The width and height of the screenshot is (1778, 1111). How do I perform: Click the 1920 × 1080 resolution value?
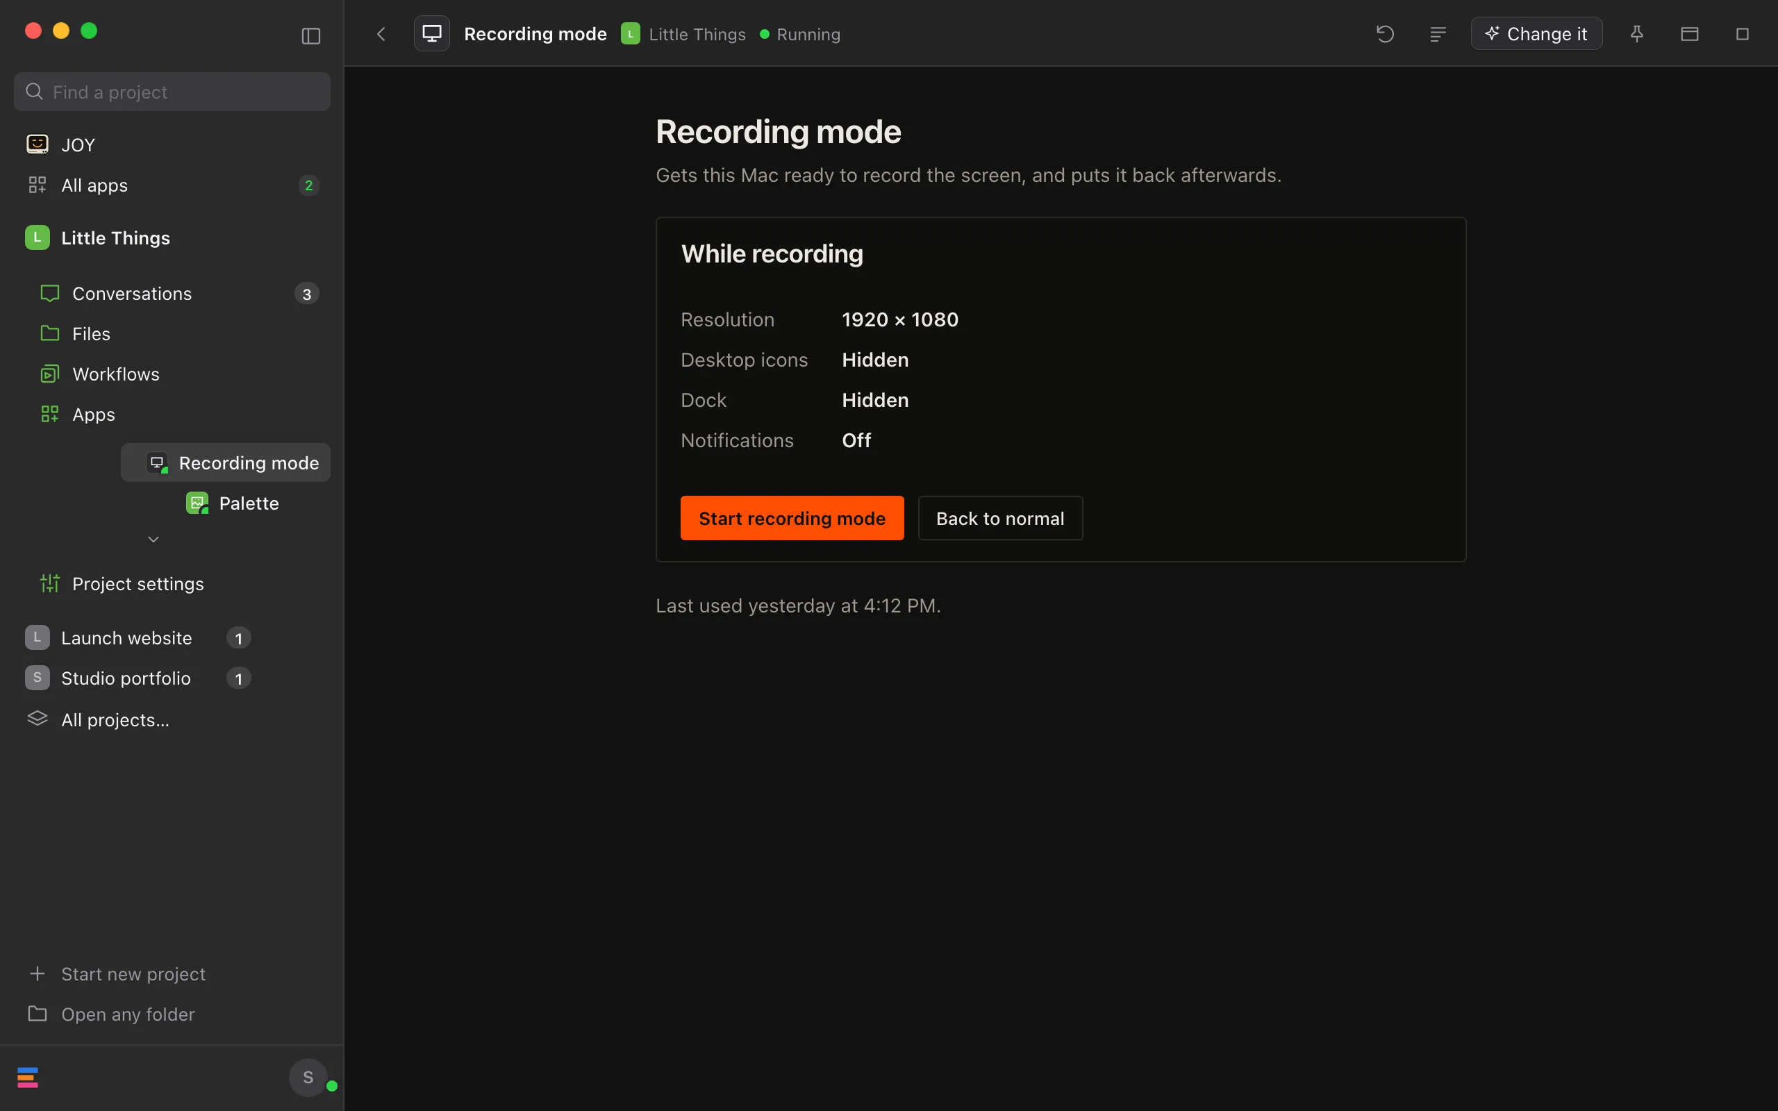click(x=900, y=319)
